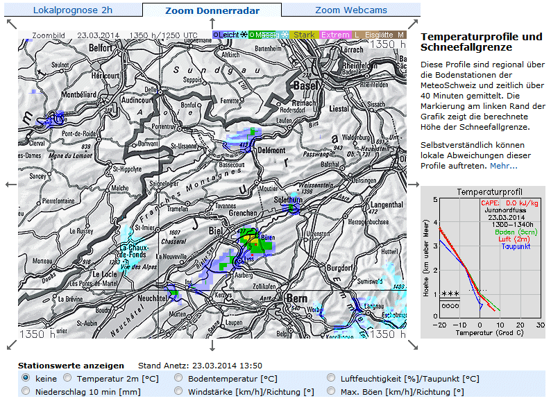Pan the radar map west with left arrow
Viewport: 551px width, 401px height.
tap(10, 185)
